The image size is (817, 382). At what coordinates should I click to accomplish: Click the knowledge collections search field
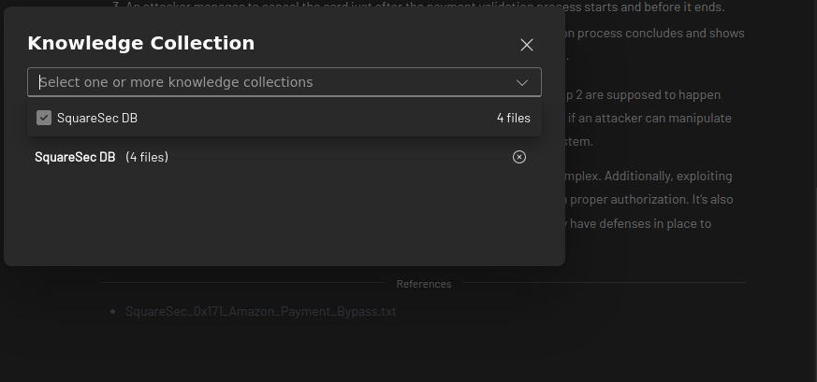point(271,82)
